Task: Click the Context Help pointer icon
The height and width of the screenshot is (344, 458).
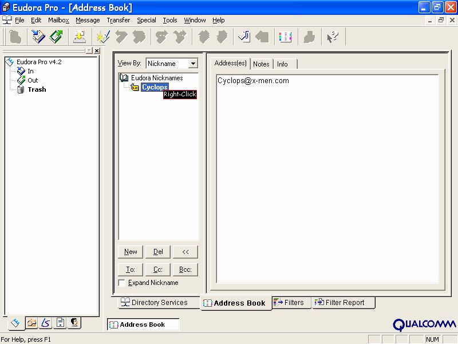Action: tap(333, 37)
